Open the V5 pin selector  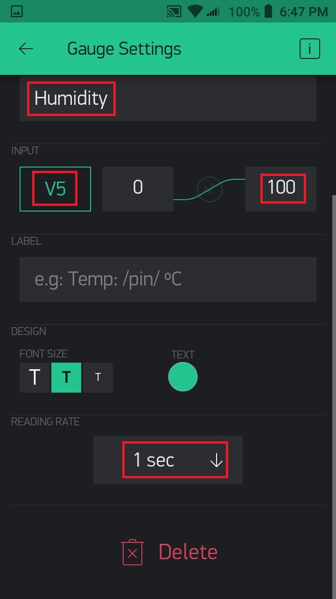(55, 189)
